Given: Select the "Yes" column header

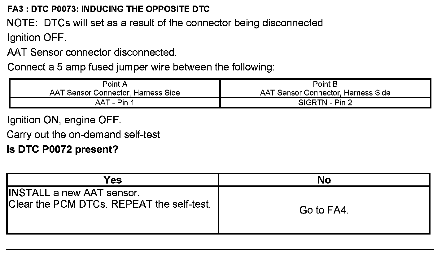Looking at the screenshot, I should pos(113,180).
